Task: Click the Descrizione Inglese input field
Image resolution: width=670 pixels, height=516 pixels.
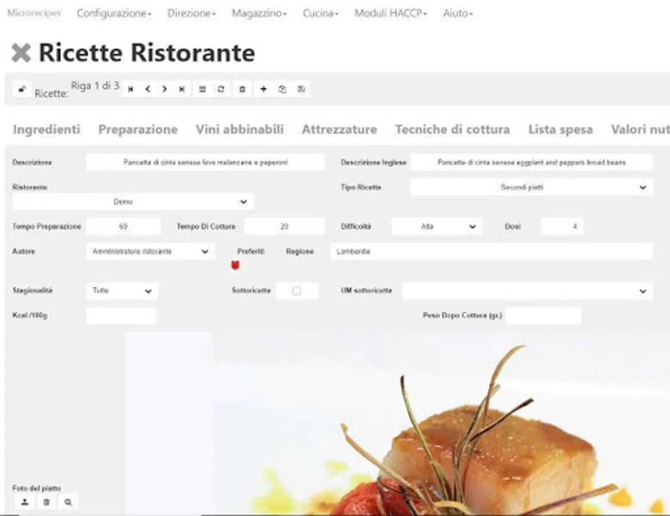Action: click(x=531, y=162)
